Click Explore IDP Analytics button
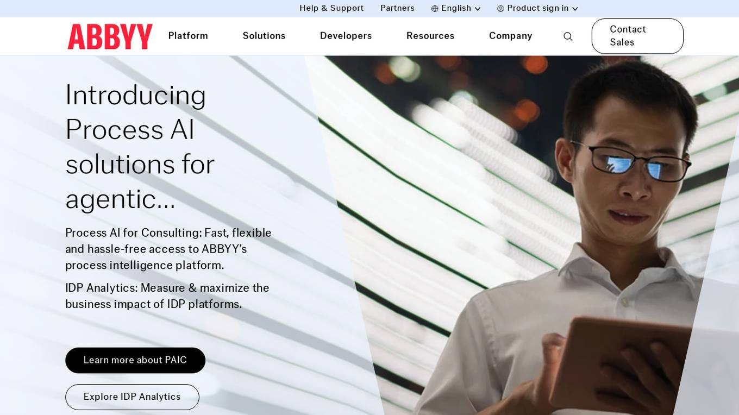The height and width of the screenshot is (415, 739). (132, 397)
